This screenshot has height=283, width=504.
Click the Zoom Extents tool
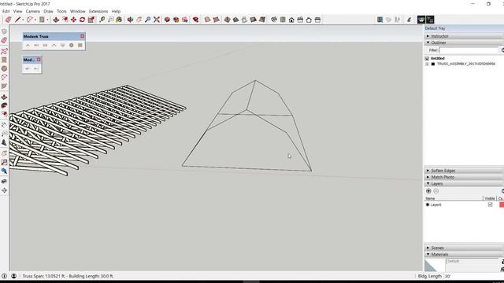tap(157, 20)
